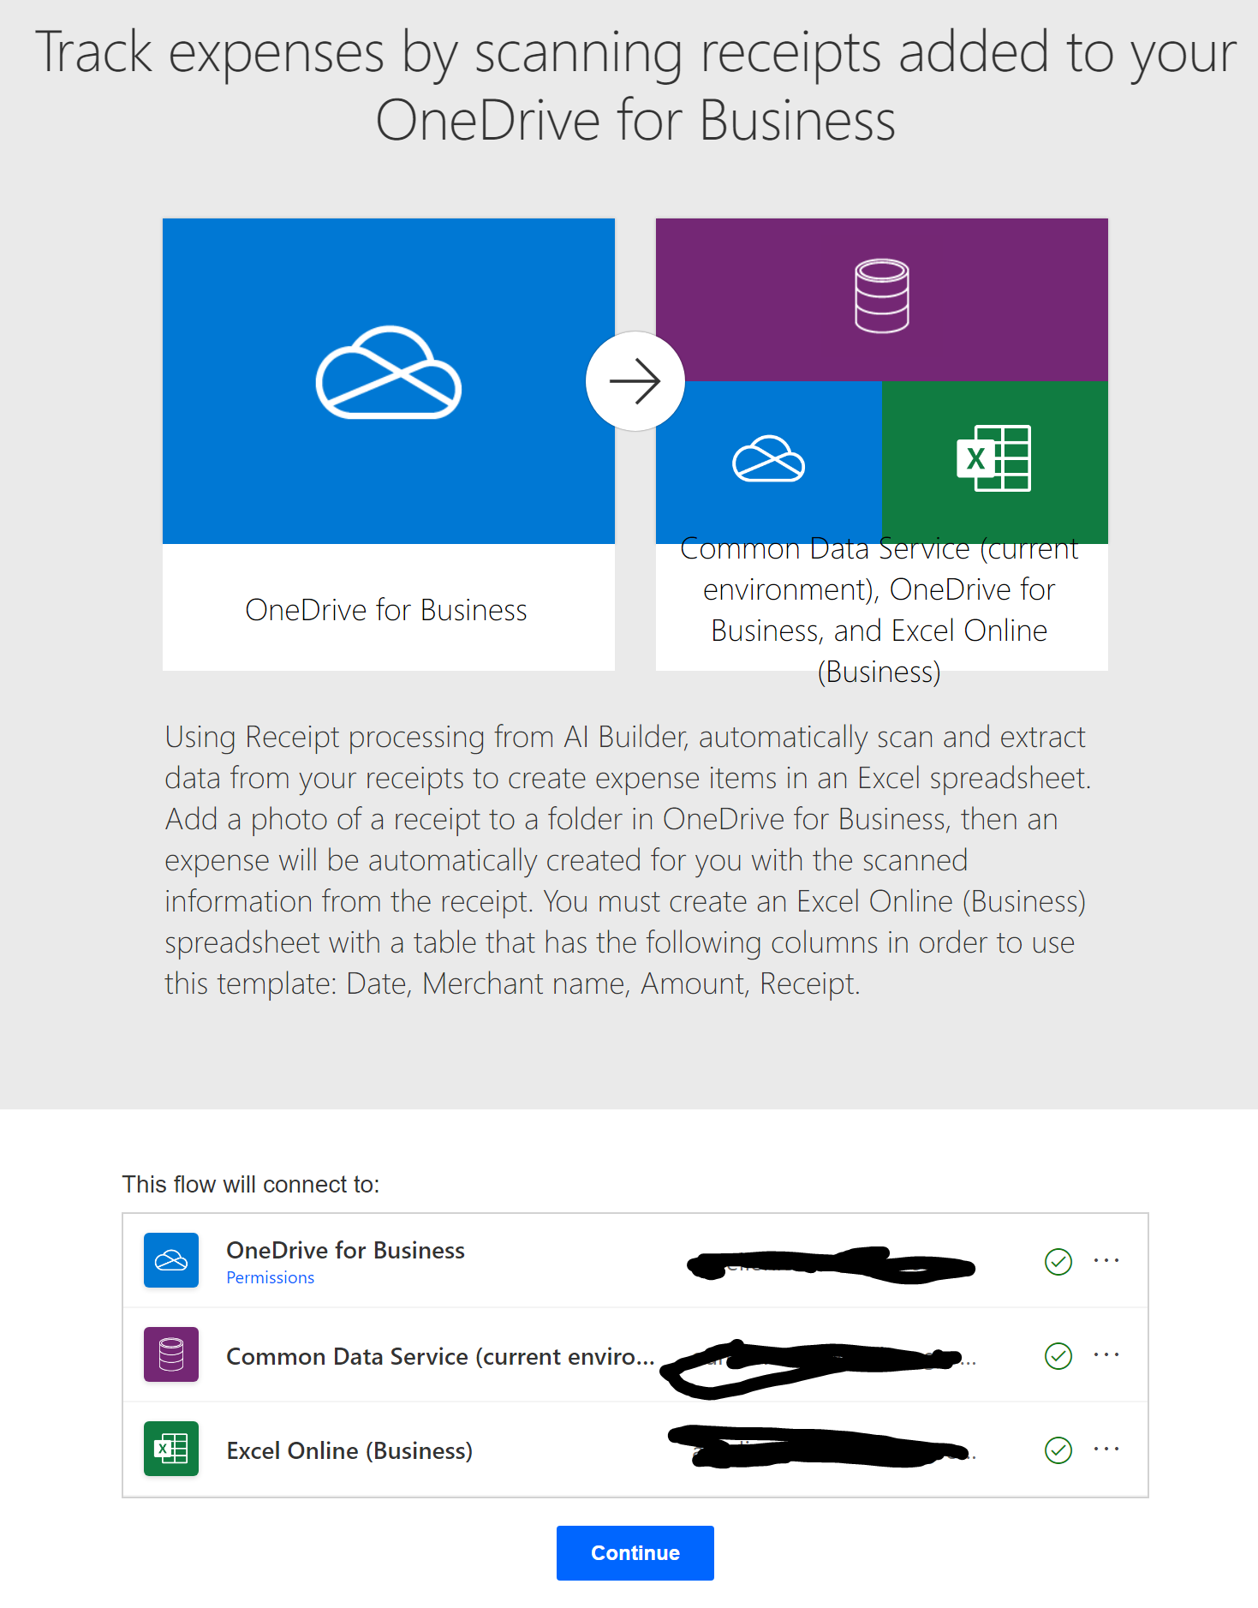This screenshot has width=1258, height=1608.
Task: Click the Continue button
Action: click(x=635, y=1553)
